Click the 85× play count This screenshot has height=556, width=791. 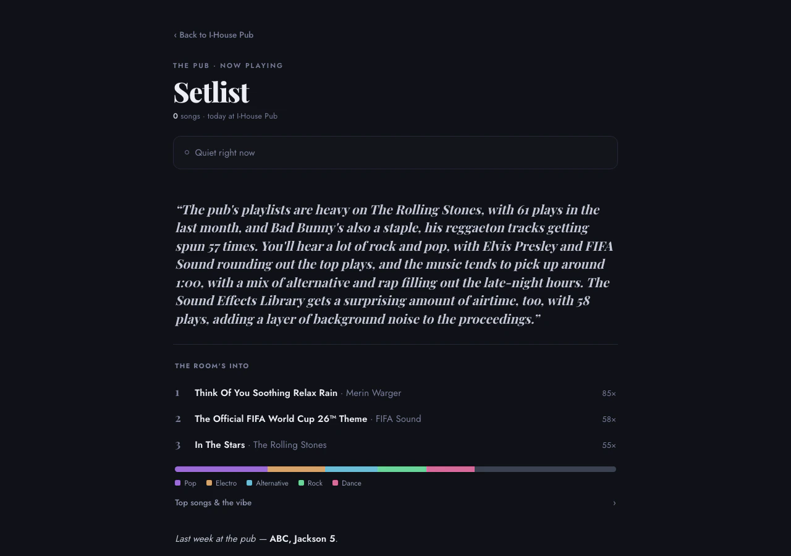click(x=609, y=394)
